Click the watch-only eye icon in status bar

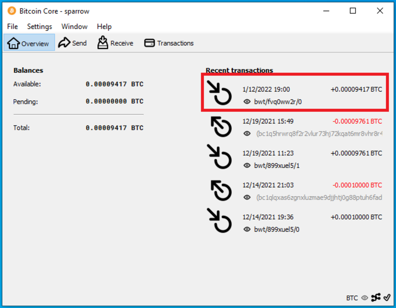point(365,298)
